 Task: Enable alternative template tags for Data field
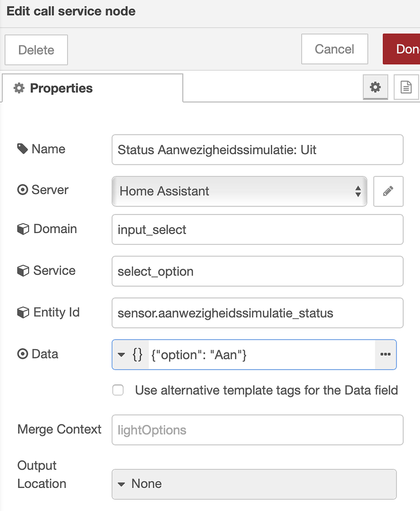tap(118, 390)
